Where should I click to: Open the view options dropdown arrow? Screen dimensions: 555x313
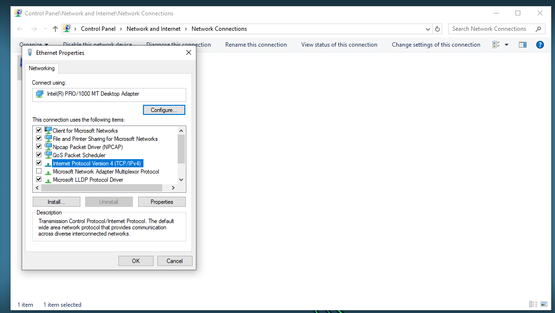tap(506, 45)
